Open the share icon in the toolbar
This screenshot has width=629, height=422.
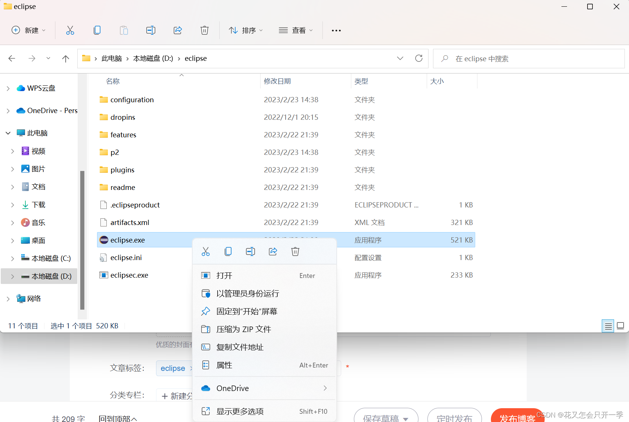point(178,30)
